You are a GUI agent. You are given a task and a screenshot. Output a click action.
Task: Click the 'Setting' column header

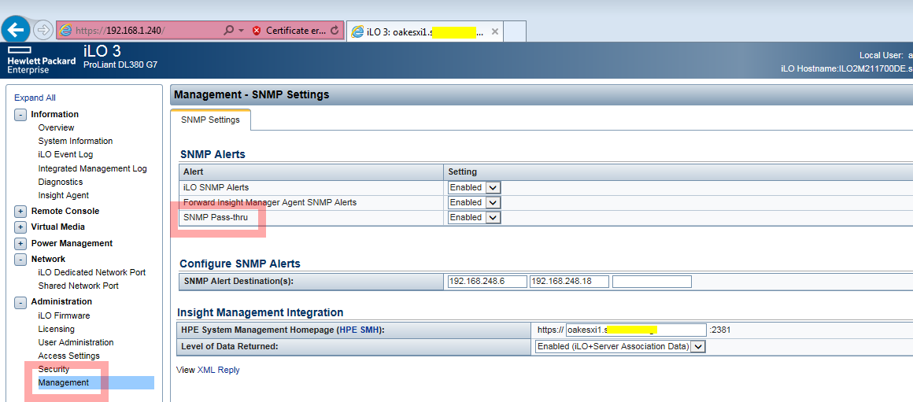coord(462,171)
